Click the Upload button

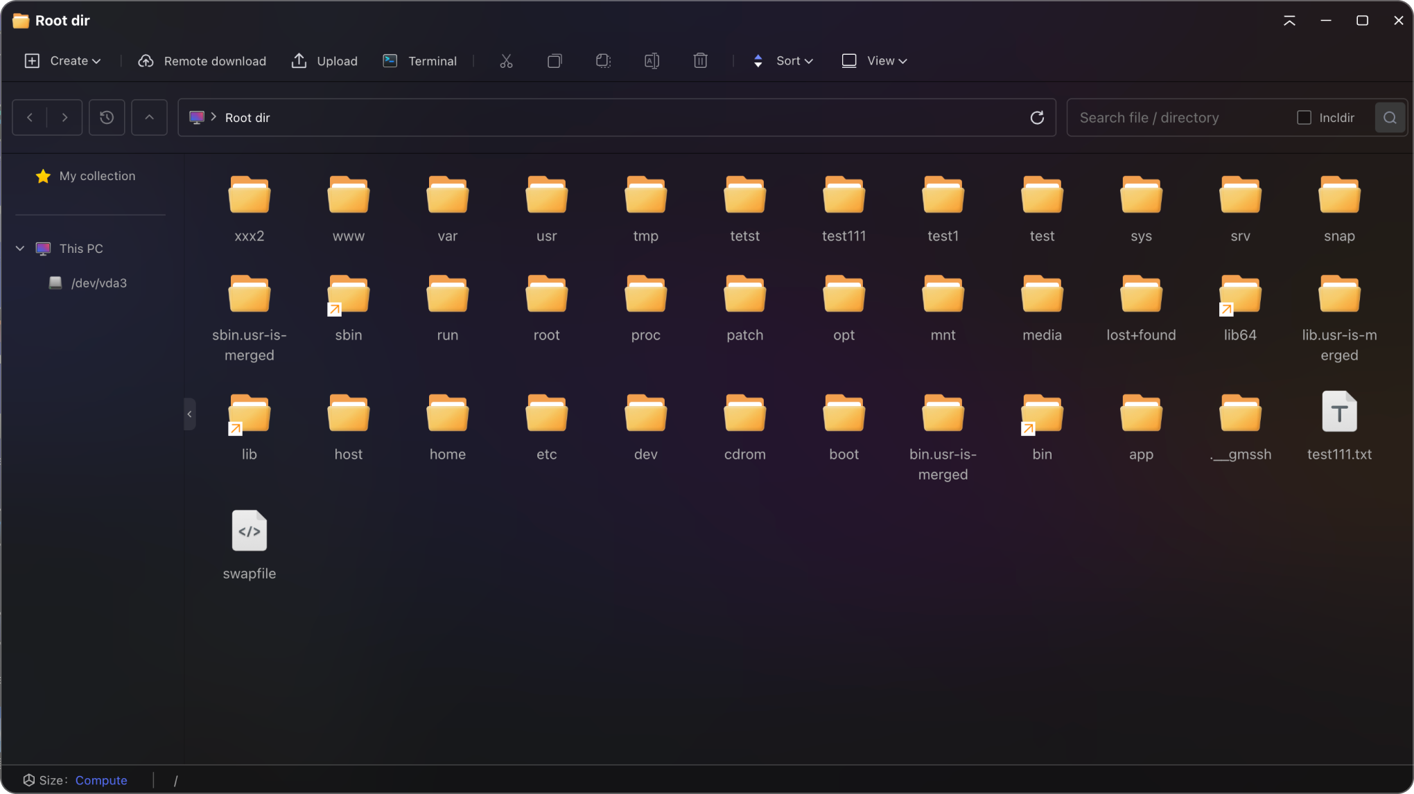point(324,61)
